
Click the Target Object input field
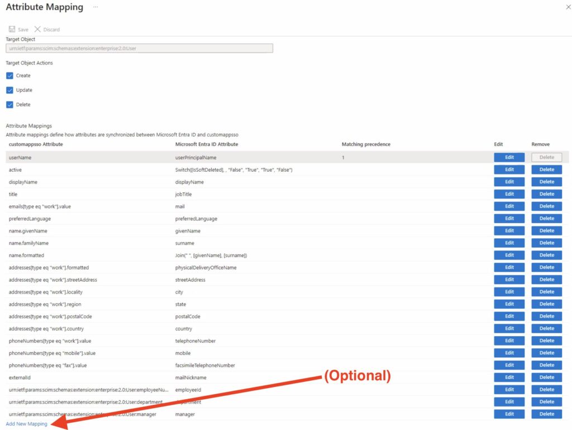click(139, 48)
